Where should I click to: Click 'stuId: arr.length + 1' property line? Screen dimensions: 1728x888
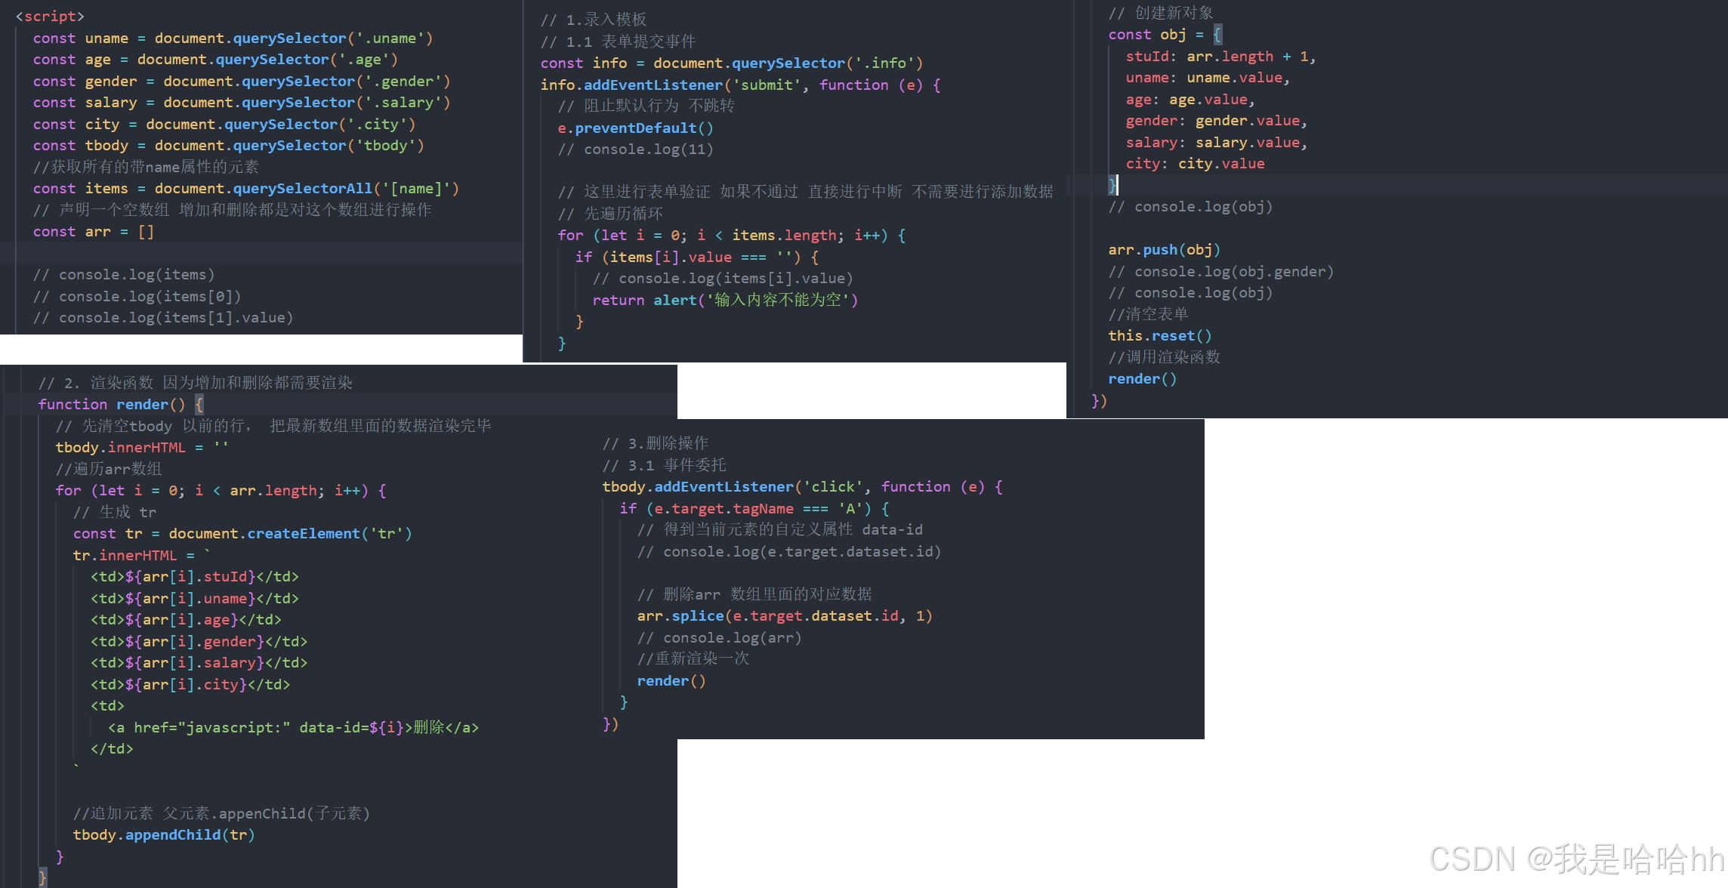1220,57
